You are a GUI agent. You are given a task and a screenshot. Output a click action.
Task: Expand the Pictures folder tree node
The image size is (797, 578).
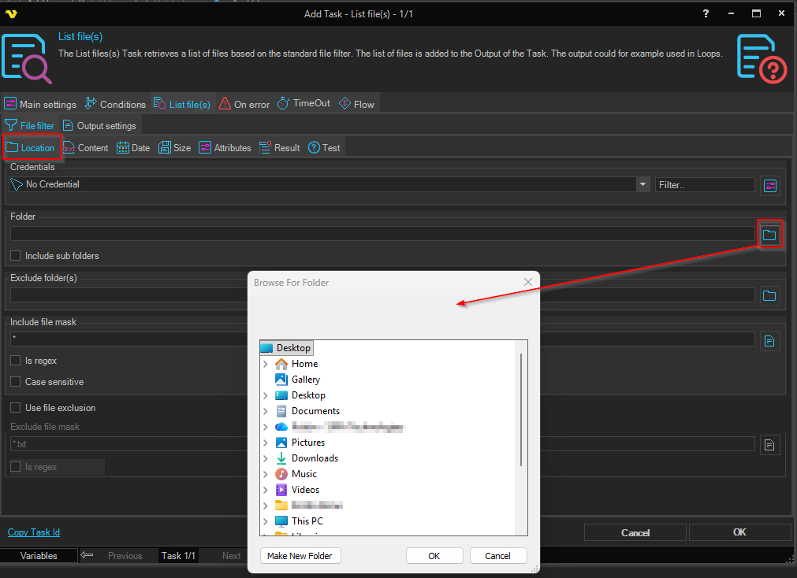point(266,443)
